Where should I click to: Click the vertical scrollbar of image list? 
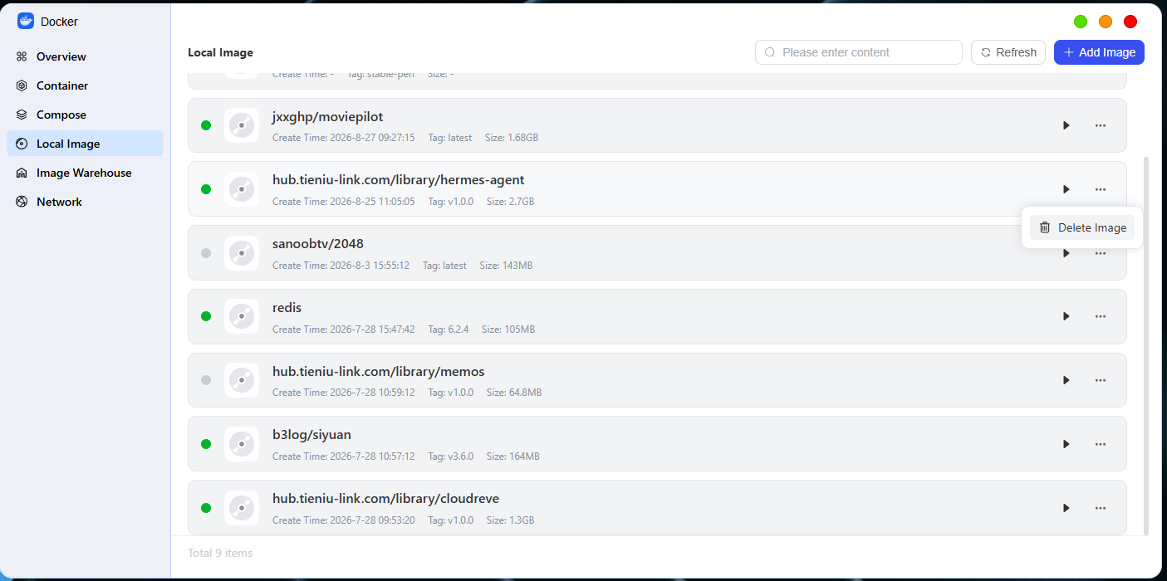click(x=1147, y=345)
